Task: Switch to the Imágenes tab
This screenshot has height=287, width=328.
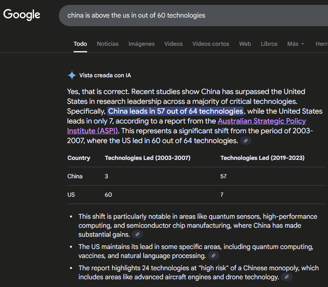Action: coord(142,44)
